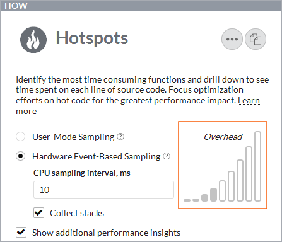Click the CPU sampling interval input field
The height and width of the screenshot is (242, 282).
(x=103, y=190)
